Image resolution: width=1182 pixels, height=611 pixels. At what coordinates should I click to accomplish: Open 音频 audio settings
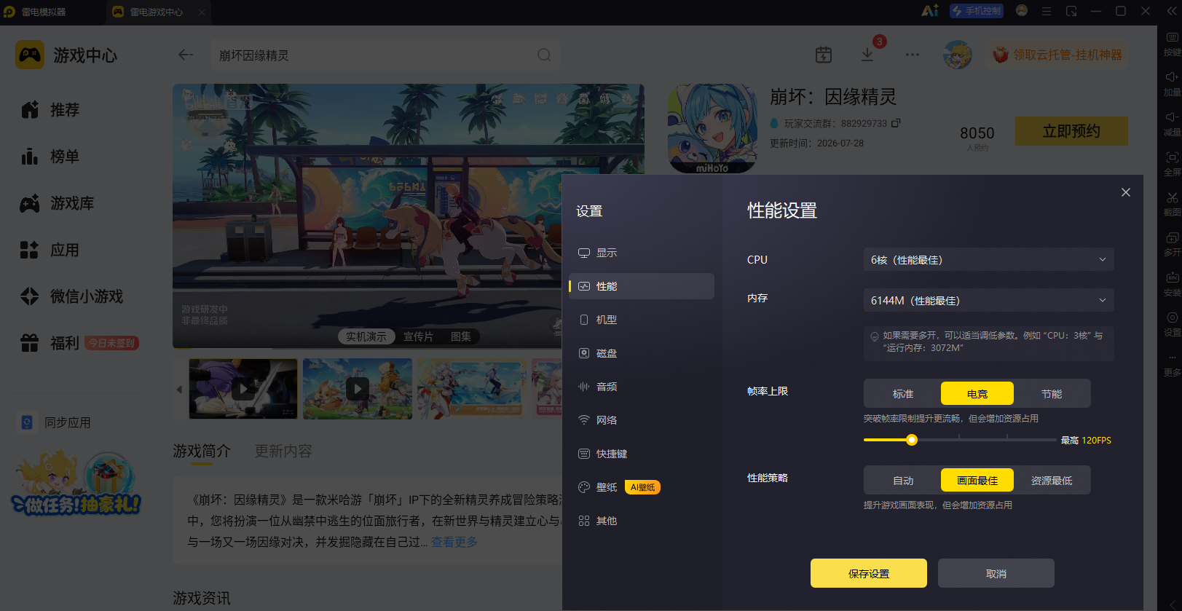(x=642, y=387)
